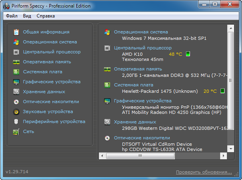The width and height of the screenshot is (242, 180).
Task: Click the CPU chip icon in the summary panel
Action: pyautogui.click(x=107, y=48)
